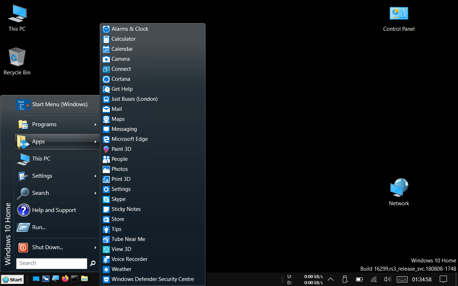Select the Network desktop icon
The image size is (458, 286).
coord(399,192)
